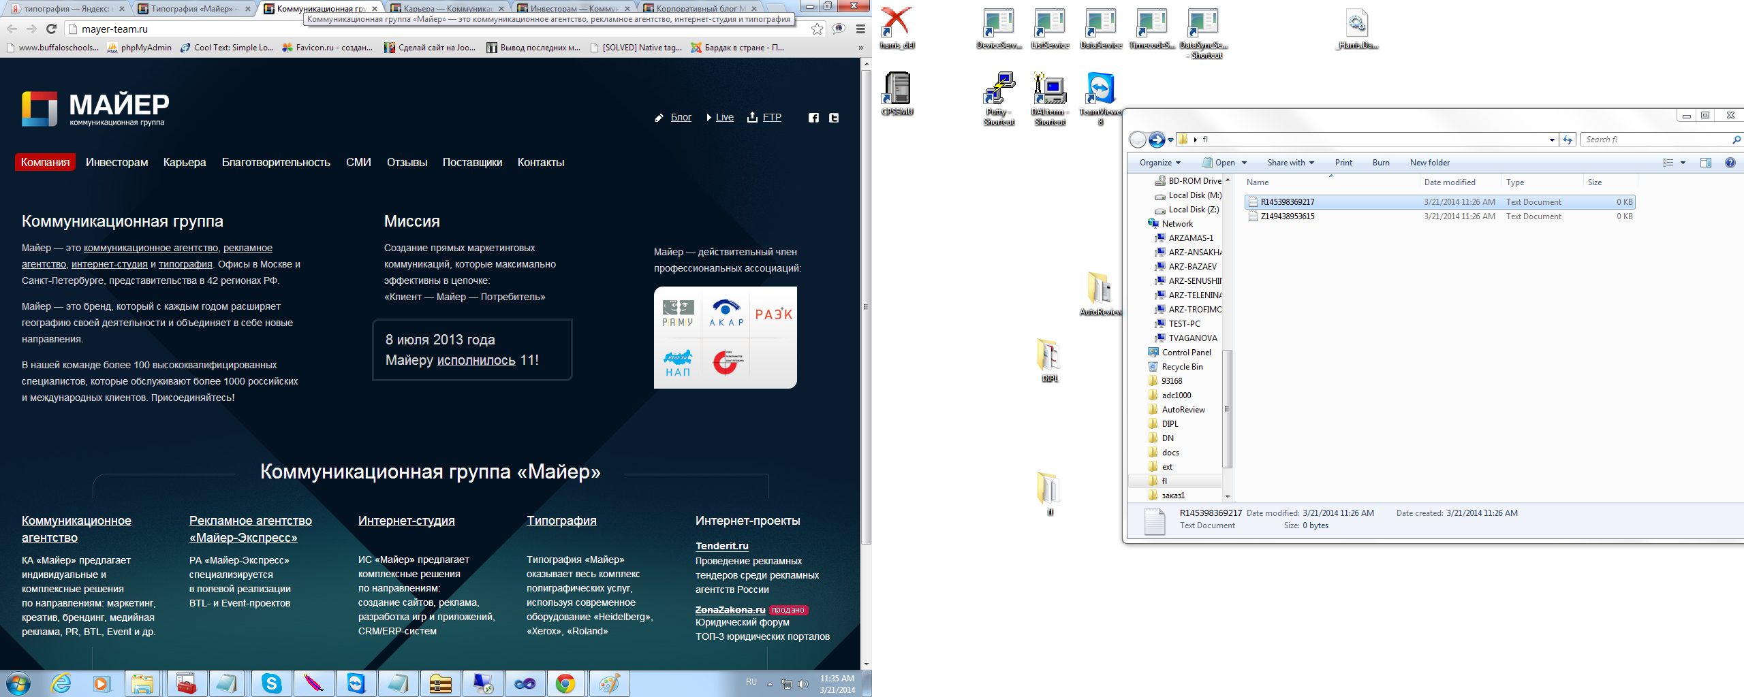
Task: Open Google Chrome taskbar button
Action: tap(565, 683)
